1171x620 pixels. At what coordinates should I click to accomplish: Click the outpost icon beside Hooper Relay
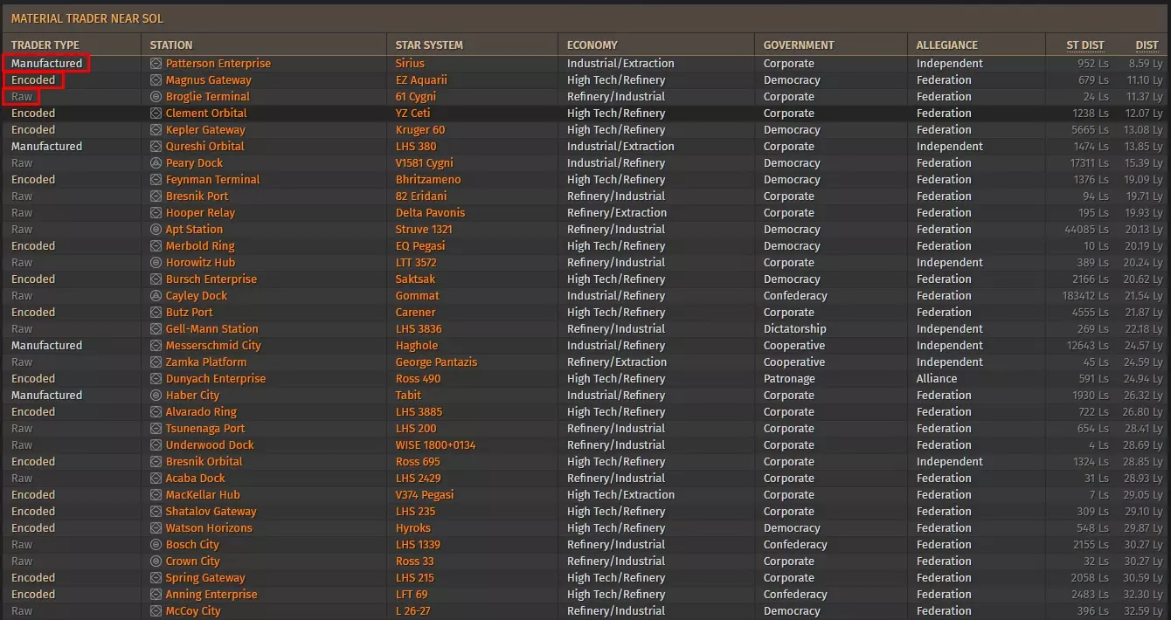coord(156,213)
